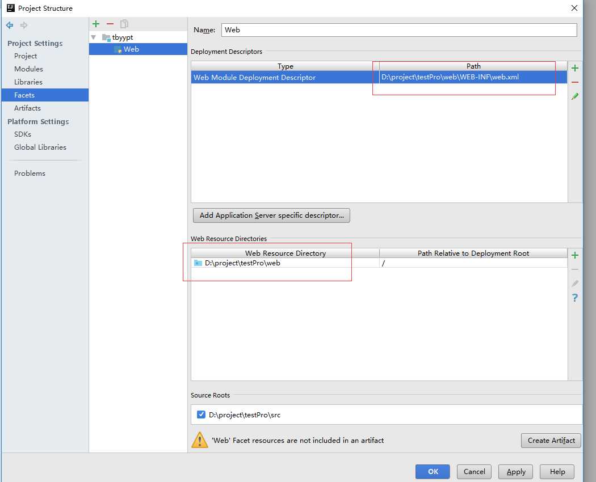Confirm with the OK button
The height and width of the screenshot is (482, 596).
[x=433, y=472]
